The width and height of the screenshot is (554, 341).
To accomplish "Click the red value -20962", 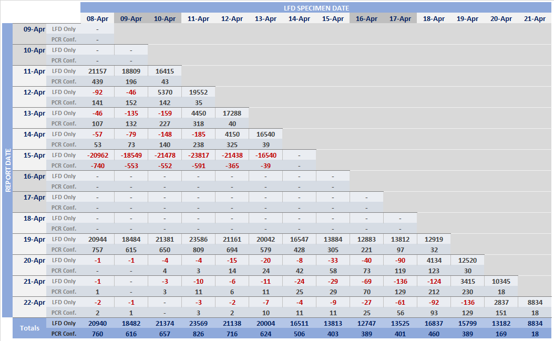I will (x=98, y=155).
